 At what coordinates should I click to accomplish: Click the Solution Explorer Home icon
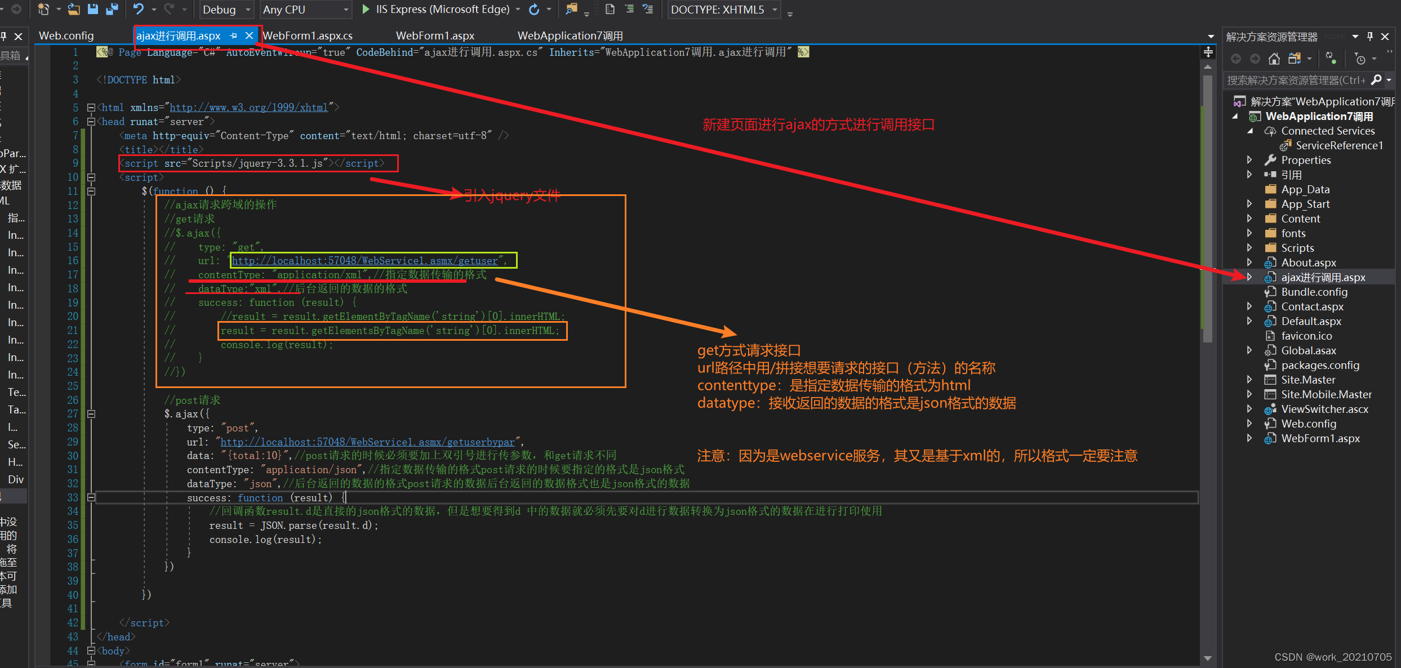coord(1274,59)
